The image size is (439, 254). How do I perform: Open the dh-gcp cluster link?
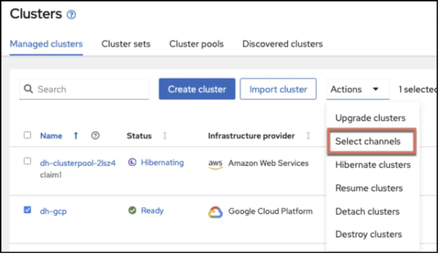[x=53, y=211]
